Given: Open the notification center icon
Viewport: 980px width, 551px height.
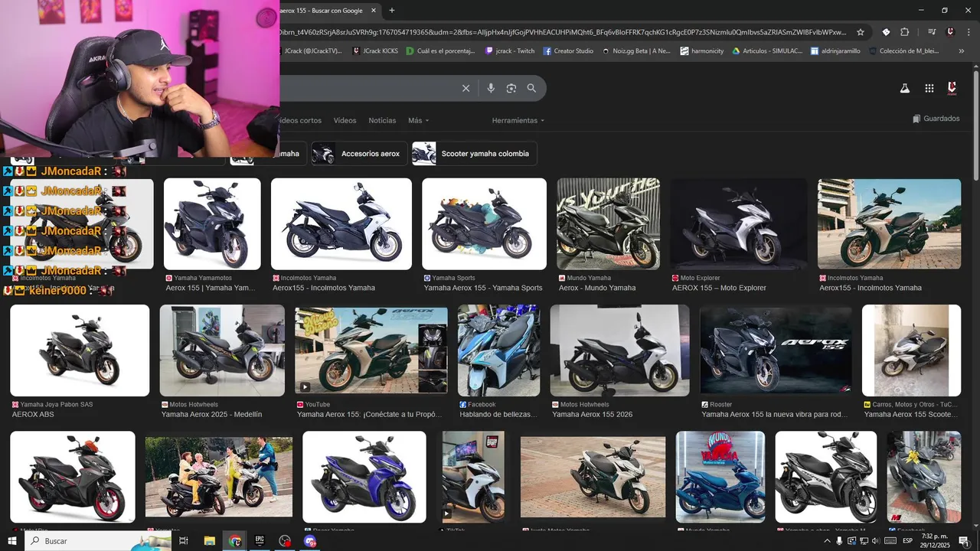Looking at the screenshot, I should coord(964,541).
